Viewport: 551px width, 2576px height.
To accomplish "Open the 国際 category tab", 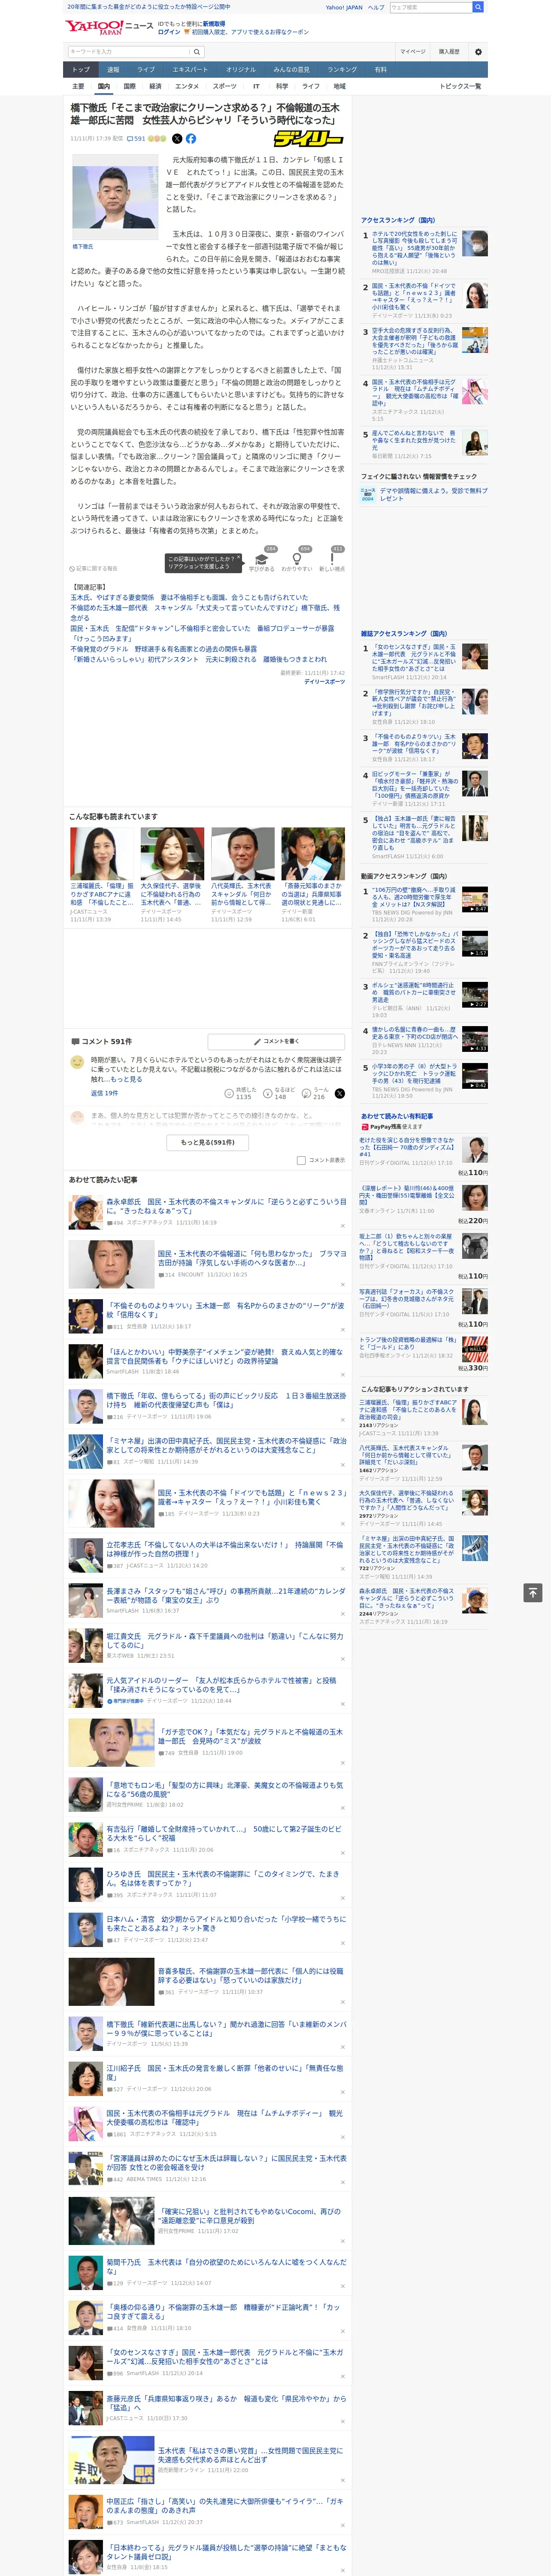I will point(129,86).
